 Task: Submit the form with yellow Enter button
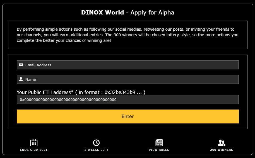pyautogui.click(x=128, y=116)
